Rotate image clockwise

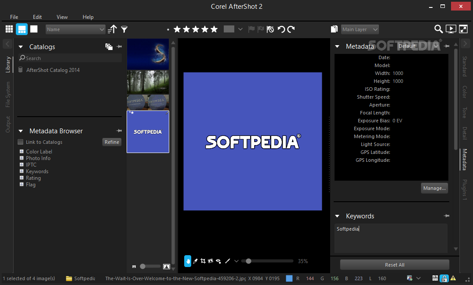point(291,29)
